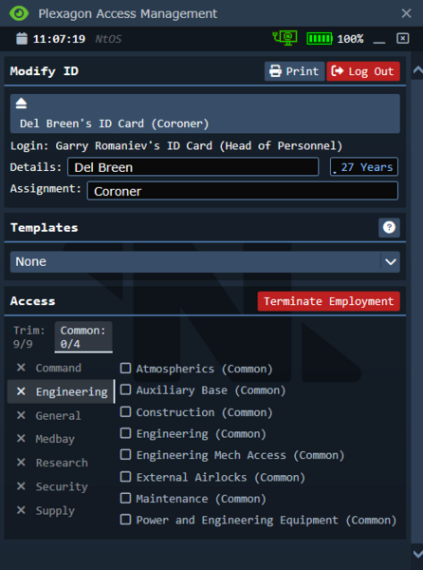Select the Research access region tab

(x=62, y=463)
